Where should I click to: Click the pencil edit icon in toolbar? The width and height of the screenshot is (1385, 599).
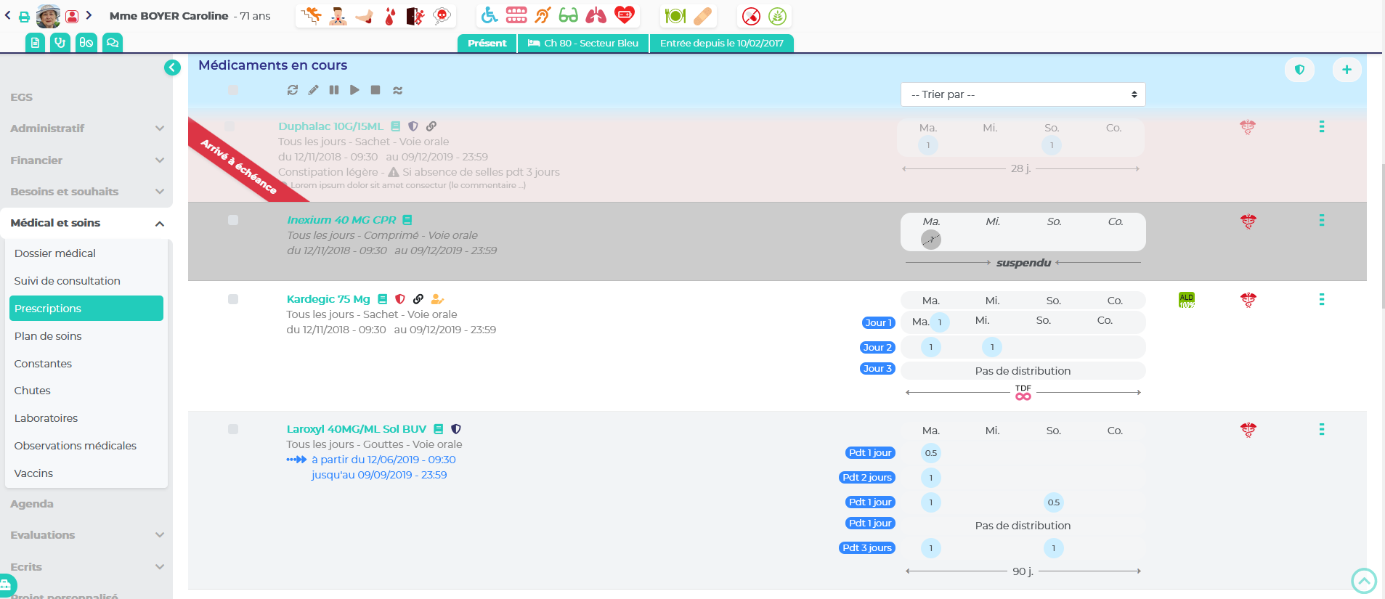pos(313,90)
